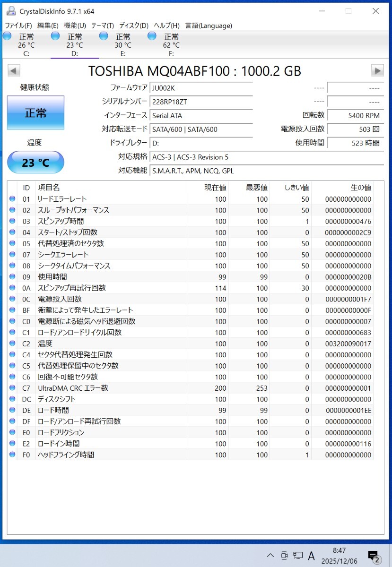Click status icon of 電源断による磁気ヘッド退避回数 row
The image size is (392, 567).
click(12, 321)
